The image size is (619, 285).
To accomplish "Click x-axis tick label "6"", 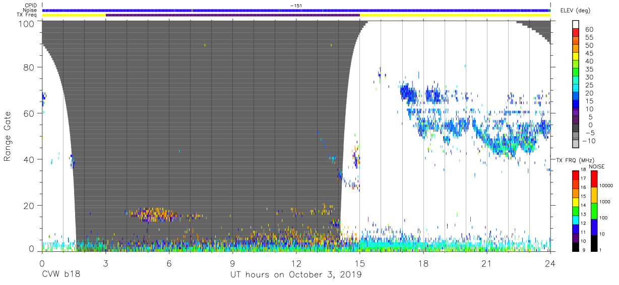I will click(x=169, y=263).
